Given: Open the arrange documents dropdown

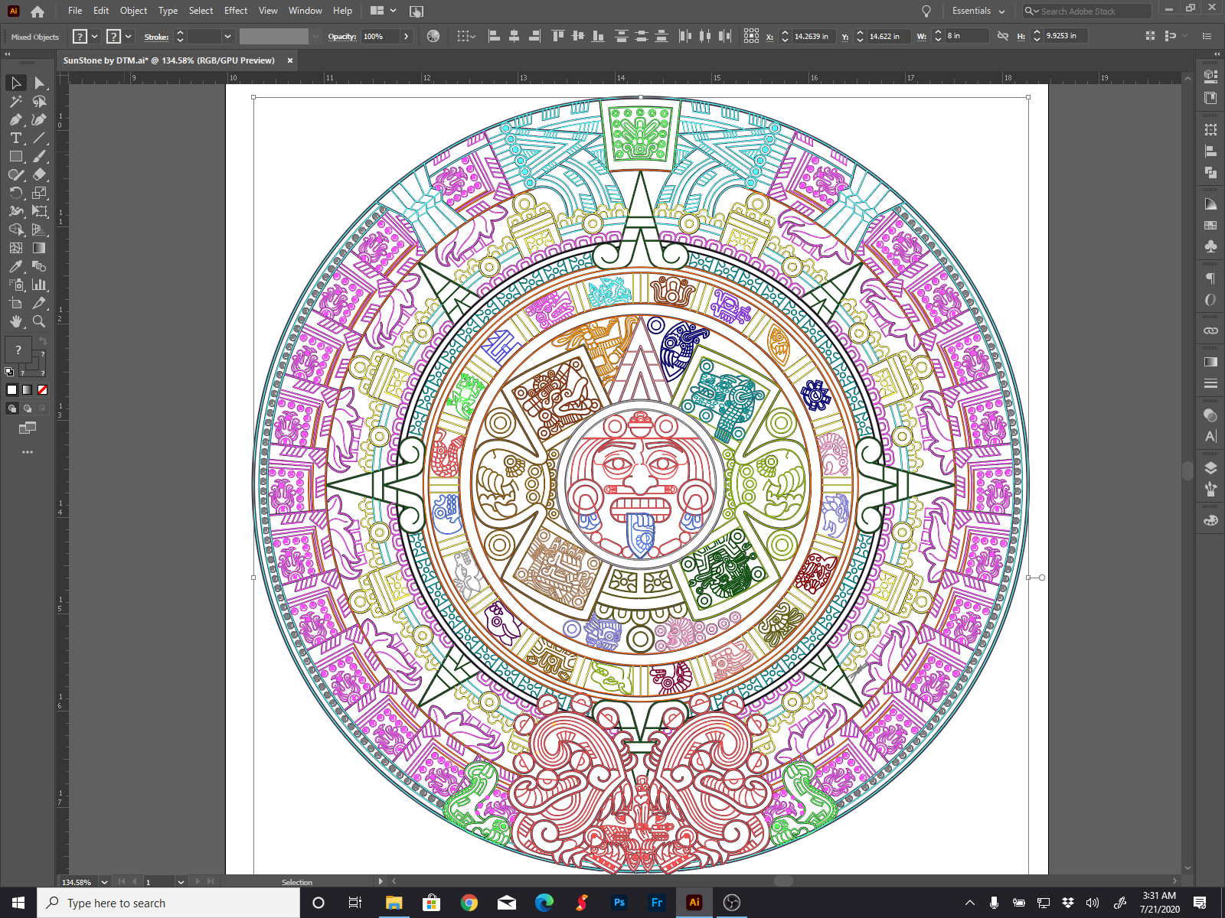Looking at the screenshot, I should coord(384,11).
